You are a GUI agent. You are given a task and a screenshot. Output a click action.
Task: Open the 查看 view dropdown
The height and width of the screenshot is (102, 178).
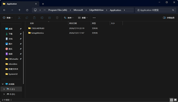83,18
